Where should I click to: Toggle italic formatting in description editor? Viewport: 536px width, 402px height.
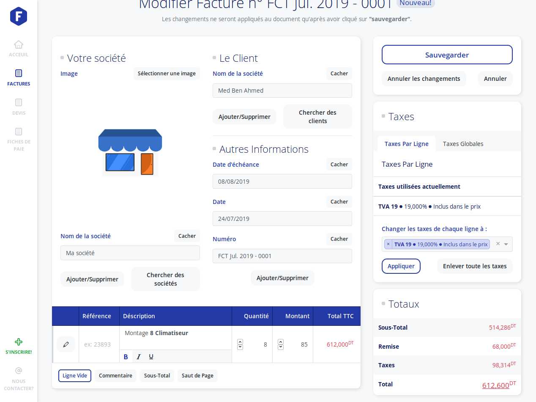point(138,357)
